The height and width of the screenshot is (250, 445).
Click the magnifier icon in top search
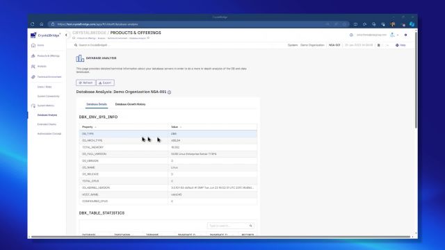point(76,45)
